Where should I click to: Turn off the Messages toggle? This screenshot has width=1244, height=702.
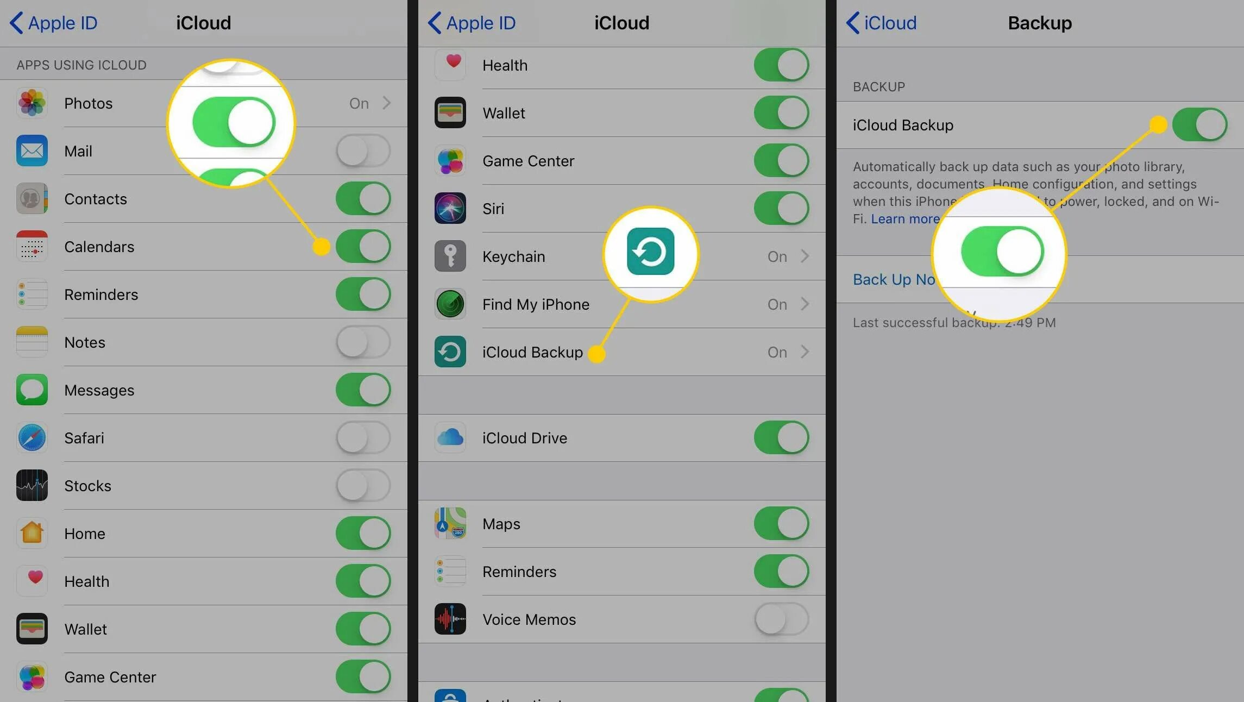coord(363,390)
